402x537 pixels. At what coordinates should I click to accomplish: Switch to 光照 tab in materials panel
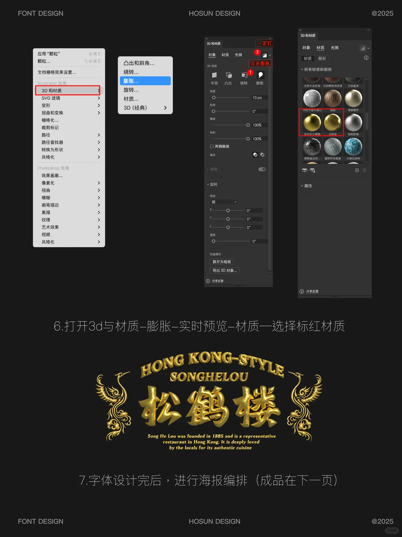pyautogui.click(x=335, y=48)
